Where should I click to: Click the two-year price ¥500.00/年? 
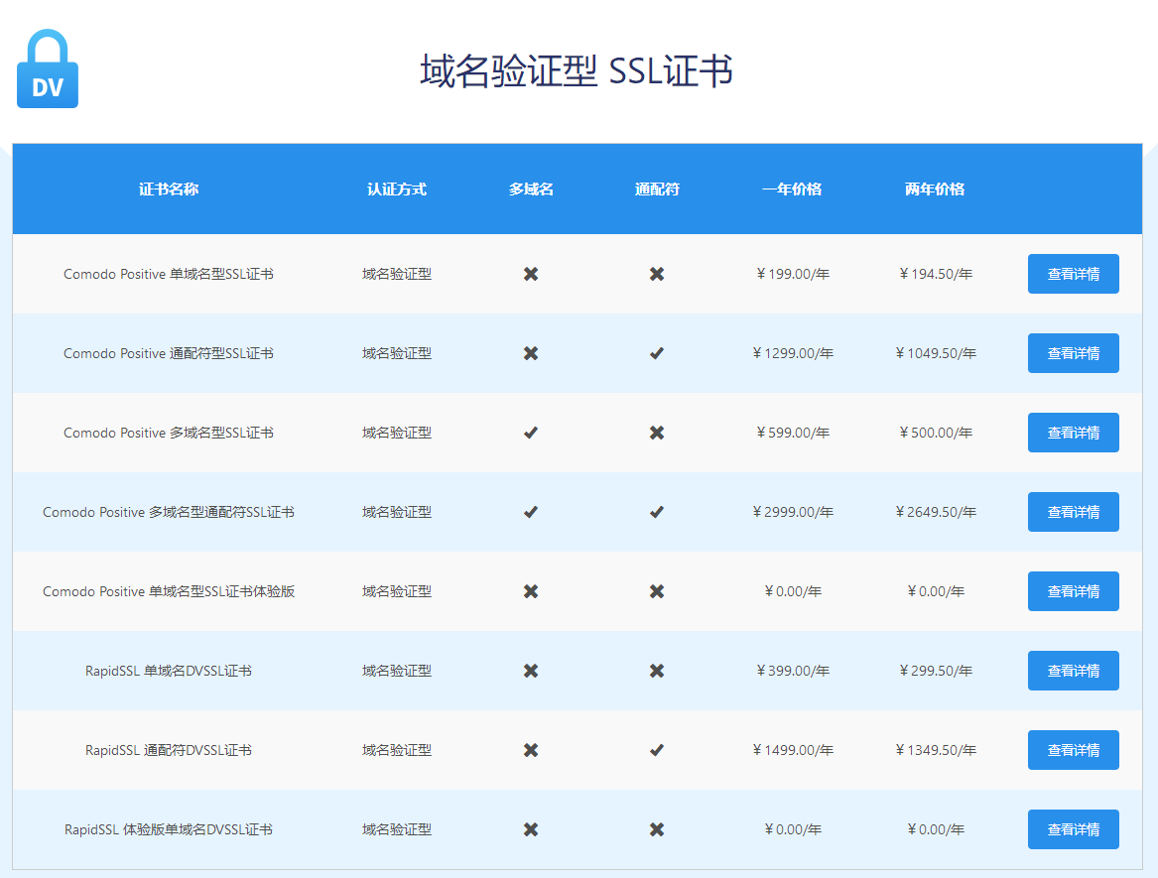click(936, 433)
